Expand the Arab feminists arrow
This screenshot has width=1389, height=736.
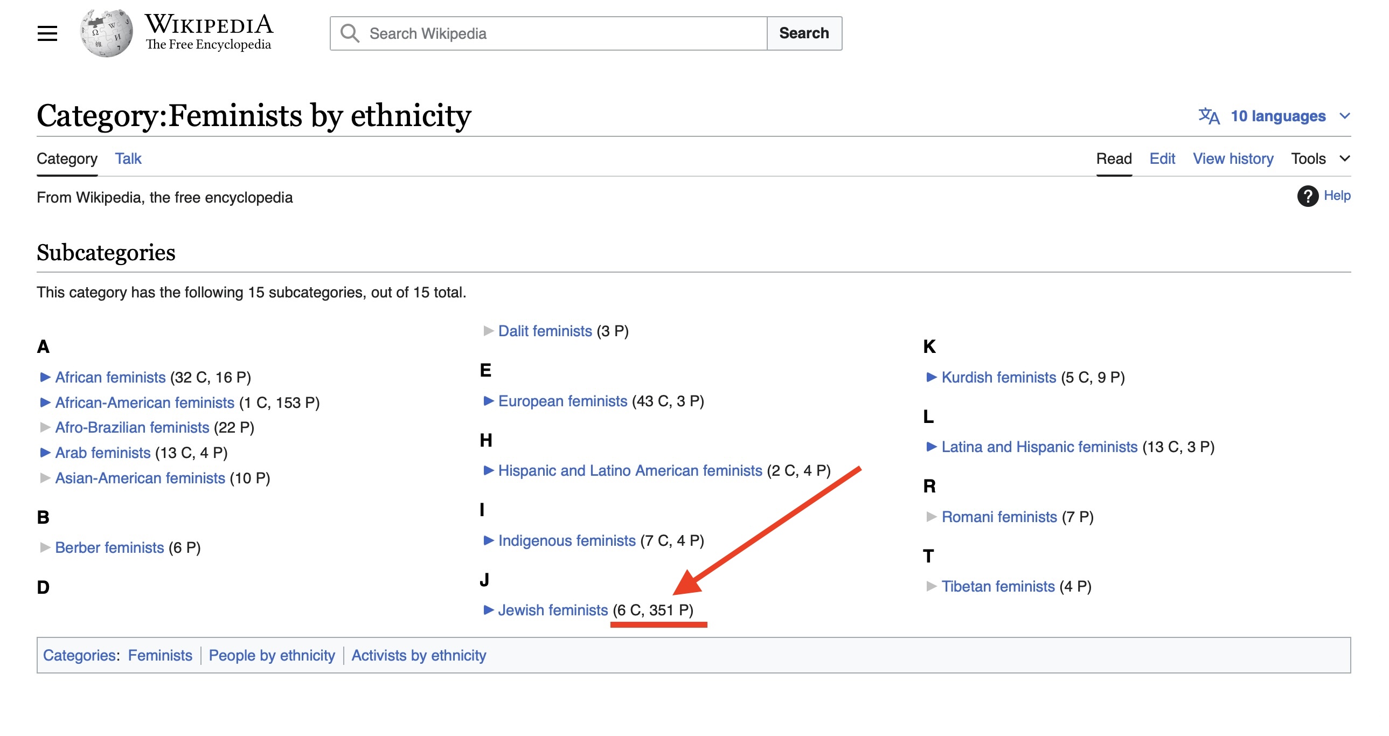pos(45,453)
